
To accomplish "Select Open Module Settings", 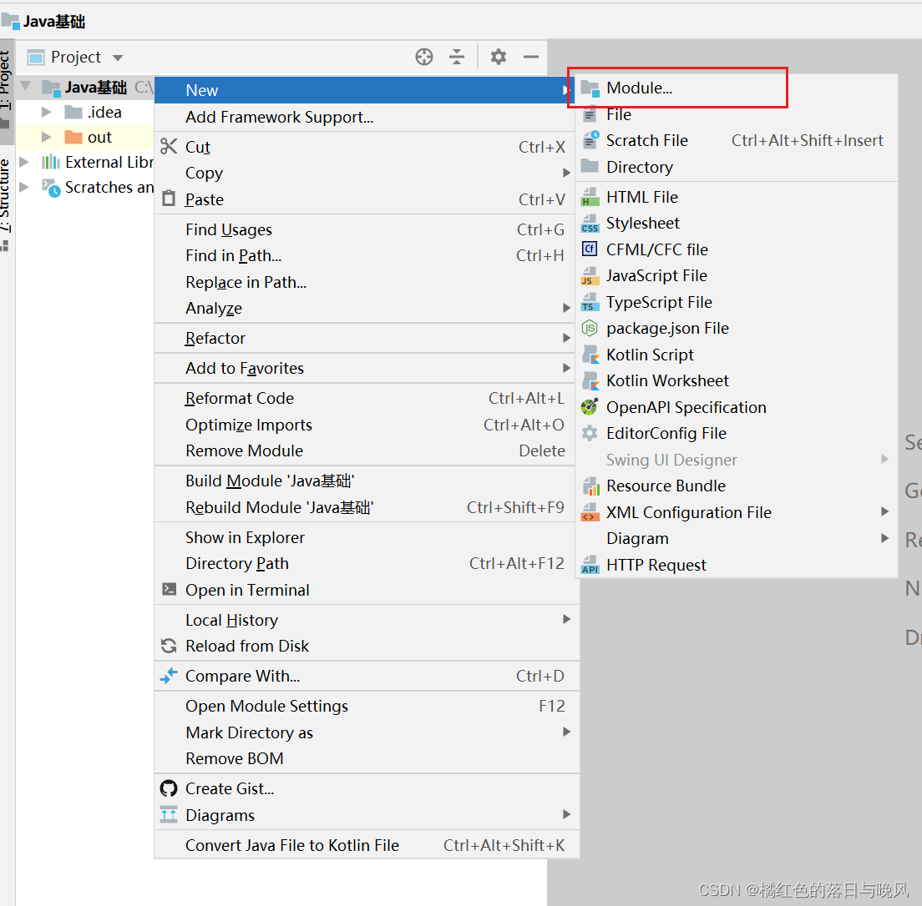I will click(x=266, y=706).
